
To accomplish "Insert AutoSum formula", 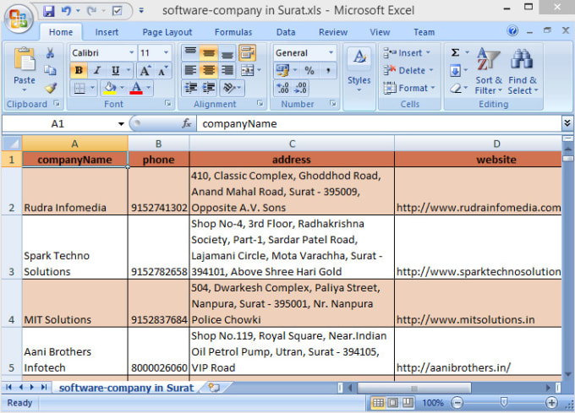I will (x=455, y=52).
